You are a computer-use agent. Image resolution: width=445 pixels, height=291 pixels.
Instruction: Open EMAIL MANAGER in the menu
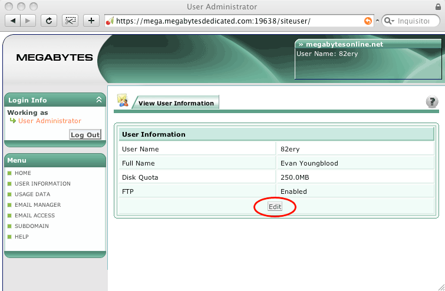[x=38, y=205]
